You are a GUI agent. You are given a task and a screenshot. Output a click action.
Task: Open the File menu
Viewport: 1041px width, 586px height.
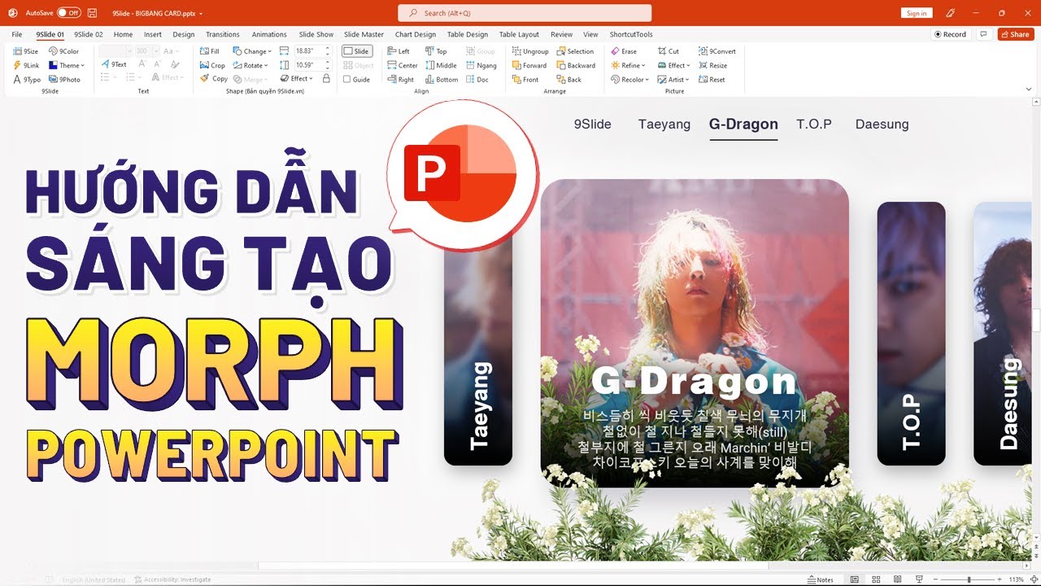[17, 34]
